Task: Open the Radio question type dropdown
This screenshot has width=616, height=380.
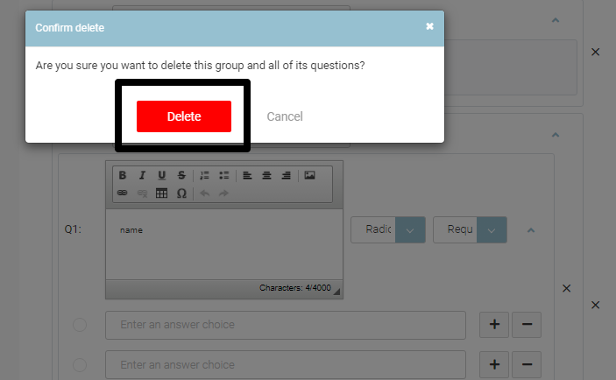Action: coord(410,230)
